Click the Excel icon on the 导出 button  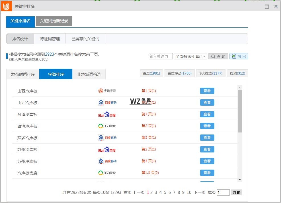click(234, 56)
